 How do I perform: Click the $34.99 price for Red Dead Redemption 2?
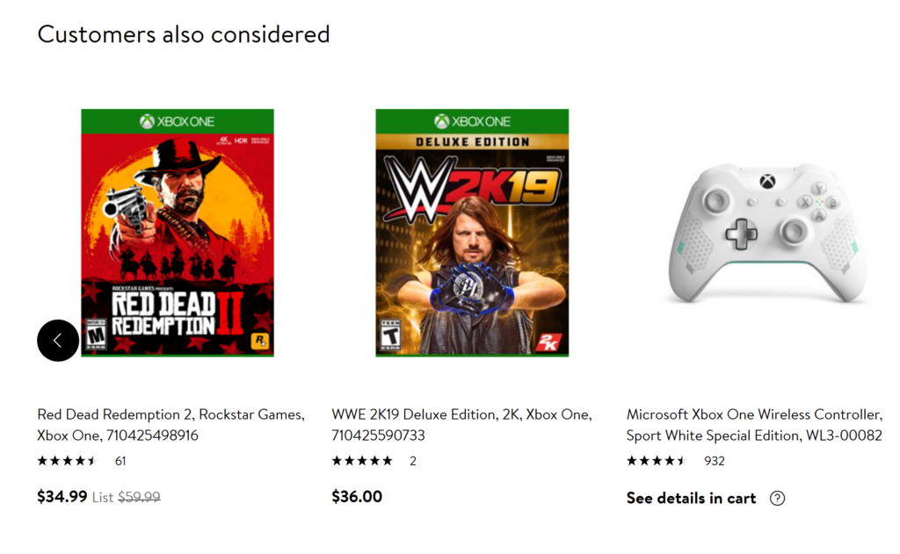click(62, 496)
